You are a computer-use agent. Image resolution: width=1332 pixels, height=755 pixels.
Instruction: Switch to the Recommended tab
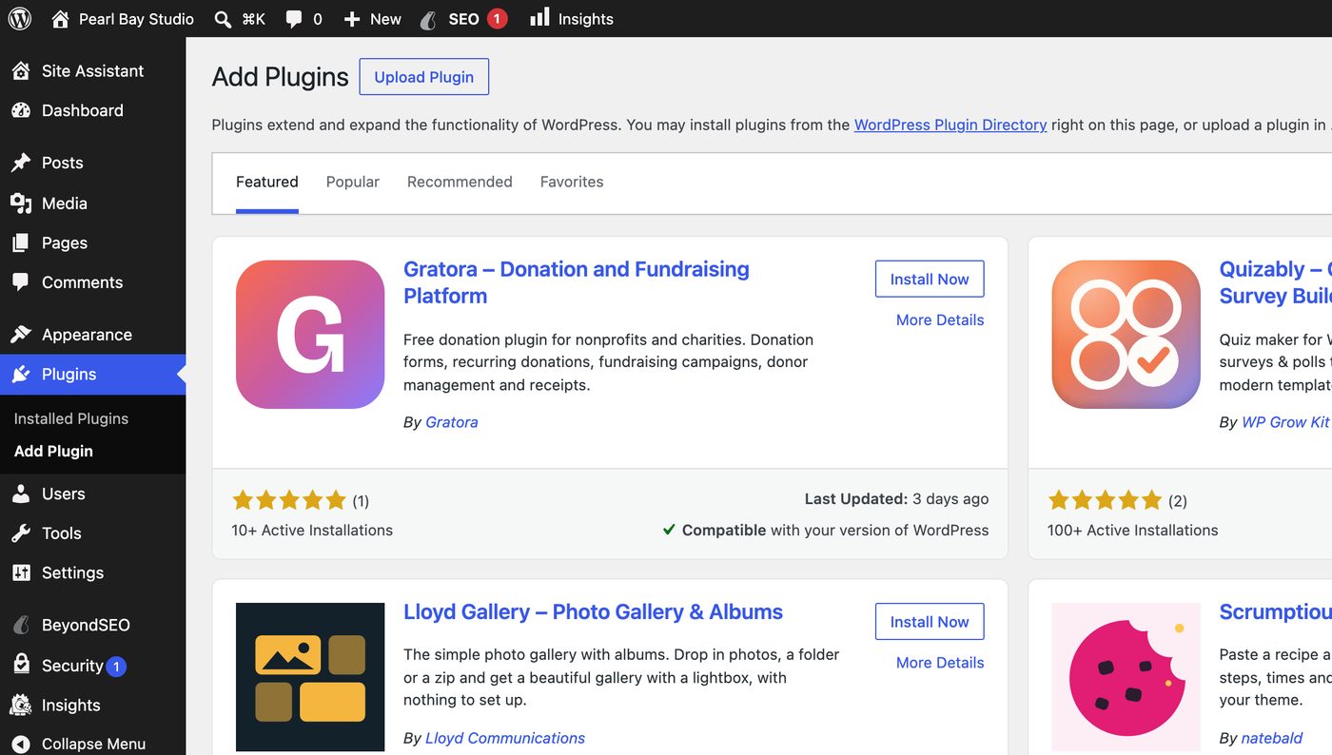pos(460,182)
